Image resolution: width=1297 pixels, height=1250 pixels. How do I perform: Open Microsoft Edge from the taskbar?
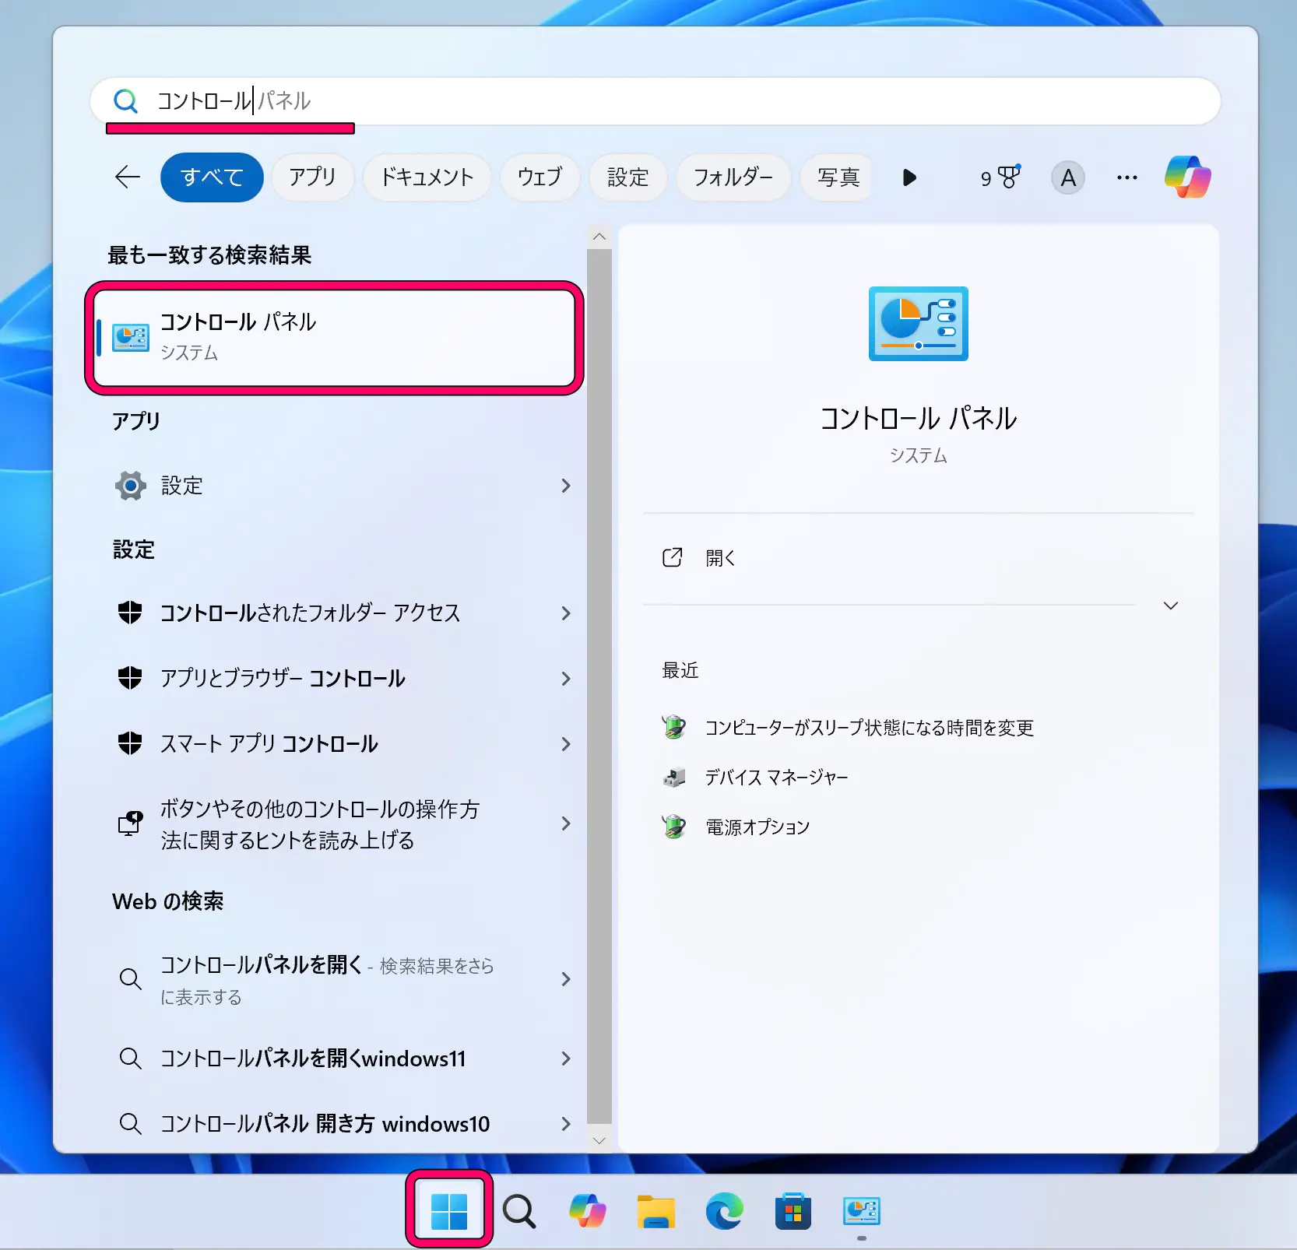click(724, 1211)
